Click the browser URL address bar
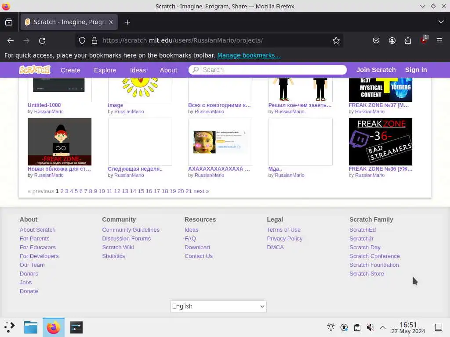The height and width of the screenshot is (337, 450). [210, 40]
